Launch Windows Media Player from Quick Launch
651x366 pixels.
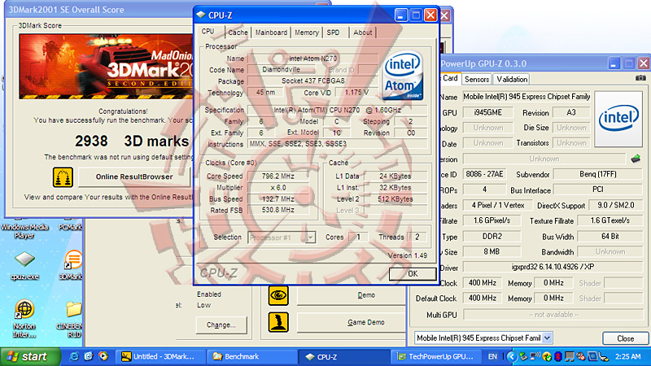tap(103, 356)
